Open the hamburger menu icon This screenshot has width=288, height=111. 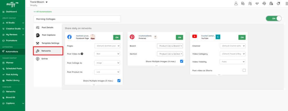tap(287, 3)
